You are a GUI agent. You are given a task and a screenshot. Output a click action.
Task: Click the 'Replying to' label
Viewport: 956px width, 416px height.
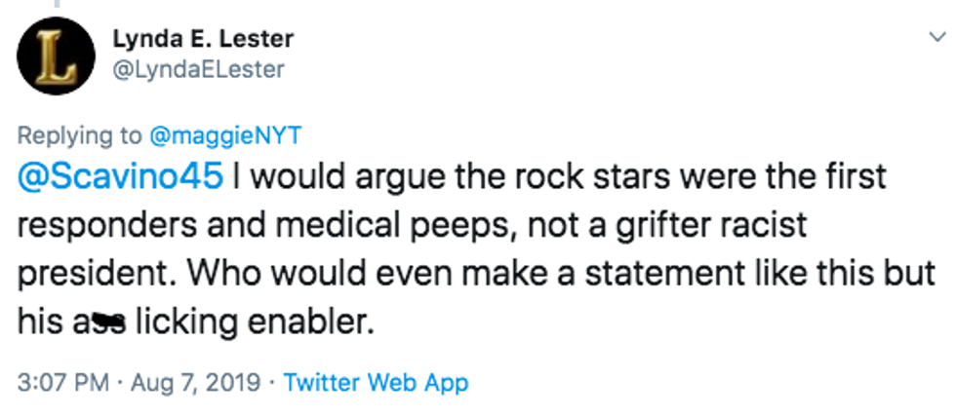click(x=76, y=134)
